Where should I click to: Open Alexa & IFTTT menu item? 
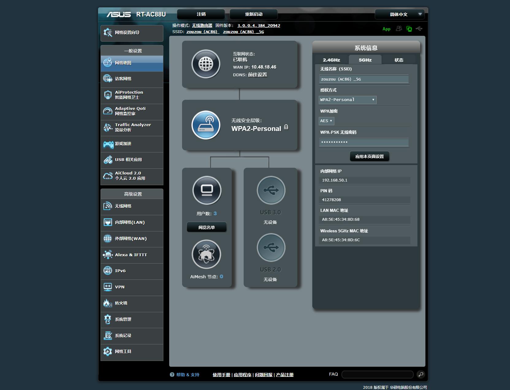click(x=132, y=255)
